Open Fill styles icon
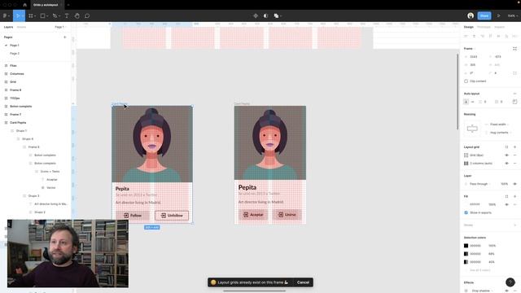Screen dimensions: 521x293 click(x=506, y=196)
